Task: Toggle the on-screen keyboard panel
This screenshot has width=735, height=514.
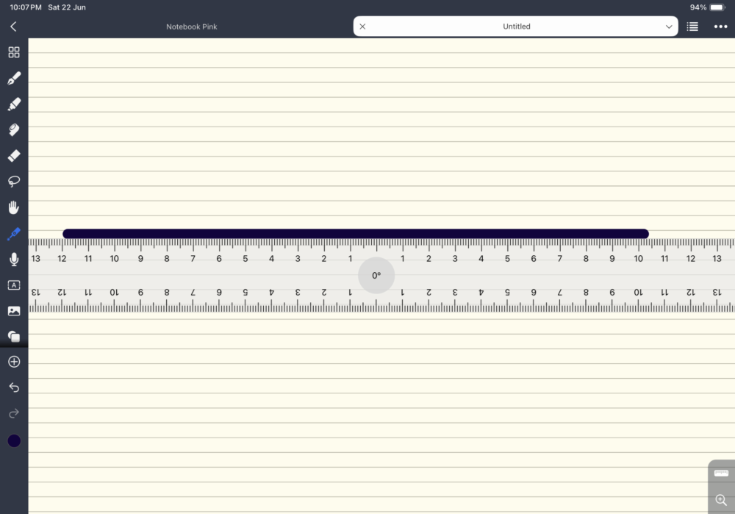Action: [721, 471]
